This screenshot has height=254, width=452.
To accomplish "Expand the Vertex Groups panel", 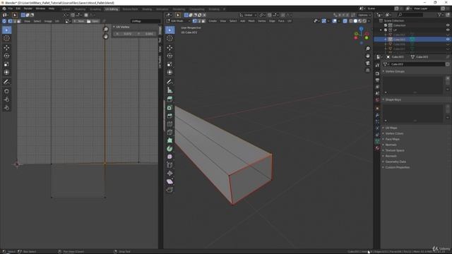I will (x=395, y=71).
